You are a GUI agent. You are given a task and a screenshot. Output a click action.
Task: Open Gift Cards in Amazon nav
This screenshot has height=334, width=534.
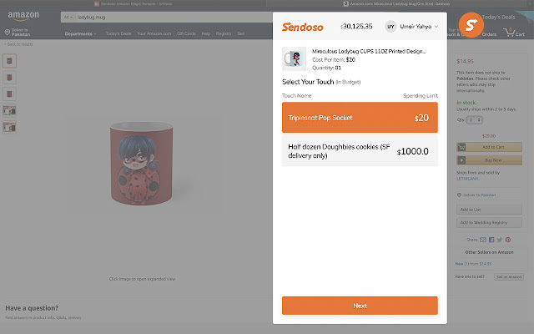click(x=186, y=33)
